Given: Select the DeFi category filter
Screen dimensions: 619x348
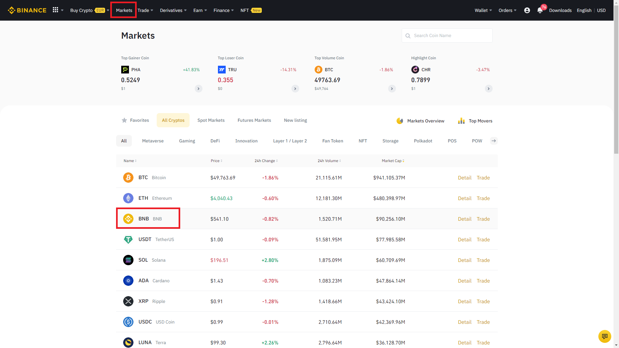Looking at the screenshot, I should coord(215,141).
